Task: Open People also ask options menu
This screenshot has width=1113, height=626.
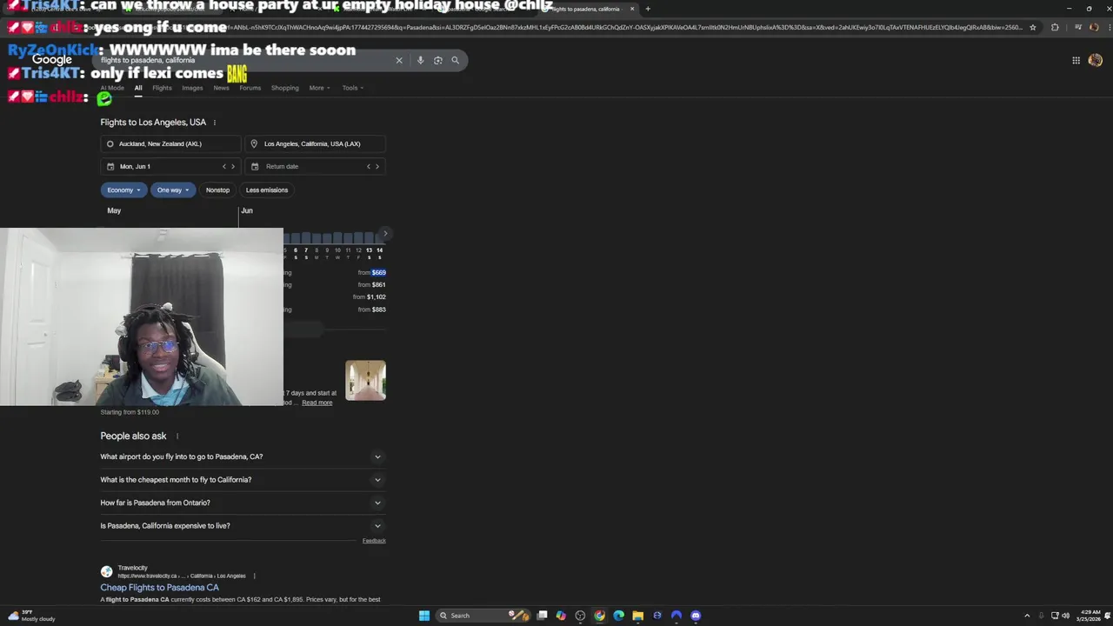Action: (177, 436)
